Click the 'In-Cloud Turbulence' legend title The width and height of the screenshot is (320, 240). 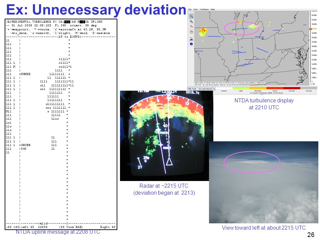(x=266, y=93)
